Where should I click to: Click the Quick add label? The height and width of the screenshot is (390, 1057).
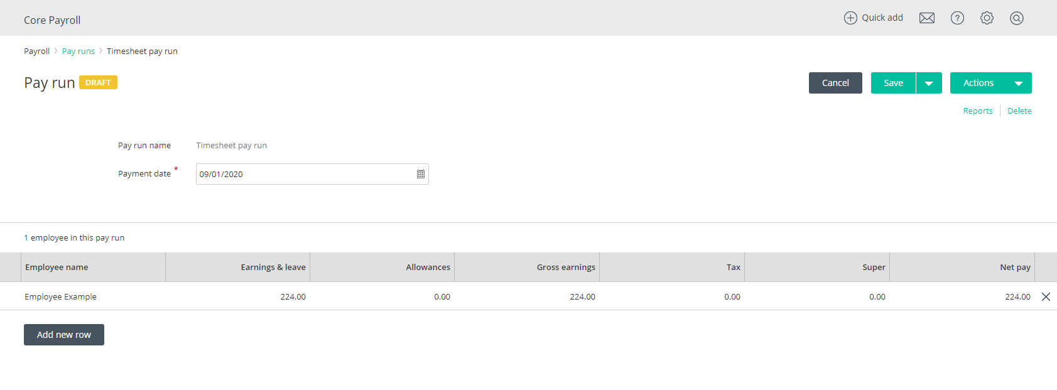coord(882,18)
